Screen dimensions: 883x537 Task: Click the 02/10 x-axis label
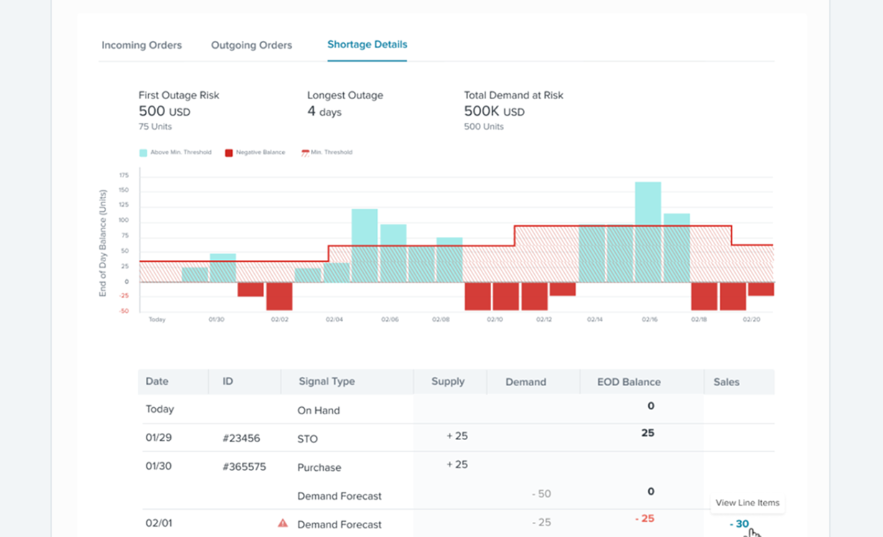click(x=495, y=319)
